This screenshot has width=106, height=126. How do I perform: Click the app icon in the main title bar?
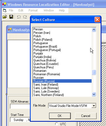pyautogui.click(x=4, y=4)
